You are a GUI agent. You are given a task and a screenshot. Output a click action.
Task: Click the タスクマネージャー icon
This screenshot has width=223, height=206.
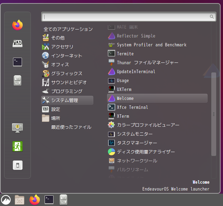click(x=111, y=143)
